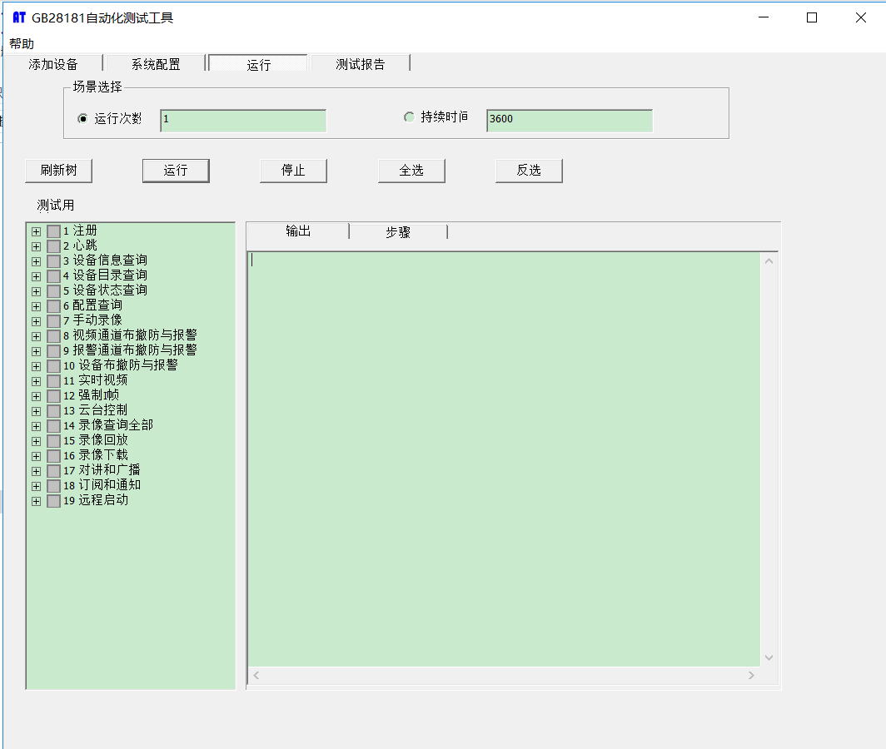
Task: Expand the 6 配置查询 node
Action: click(36, 306)
